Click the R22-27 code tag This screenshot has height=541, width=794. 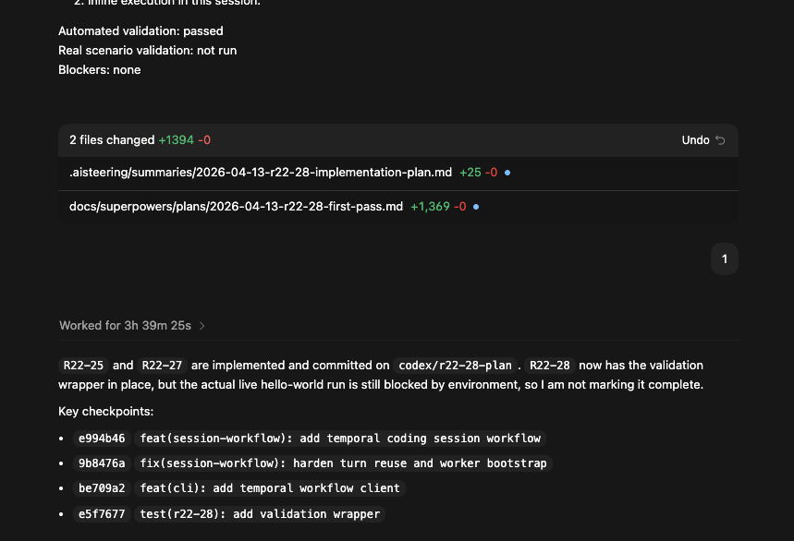click(x=162, y=365)
